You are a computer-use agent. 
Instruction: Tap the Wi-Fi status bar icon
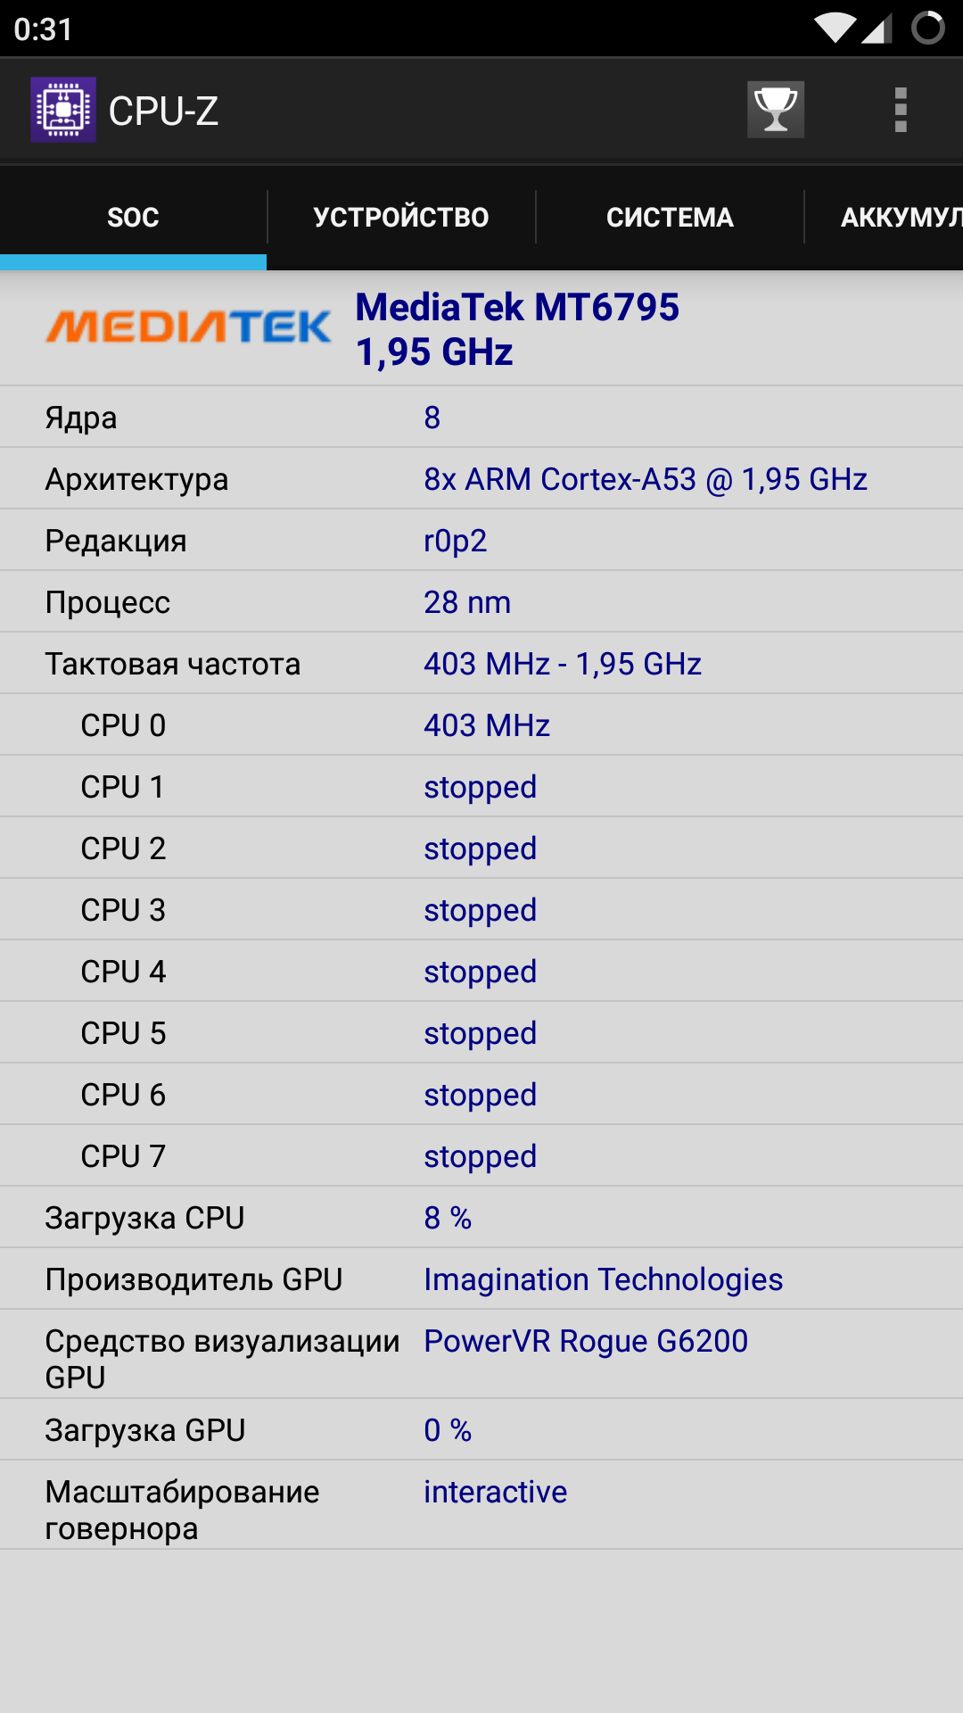[835, 29]
